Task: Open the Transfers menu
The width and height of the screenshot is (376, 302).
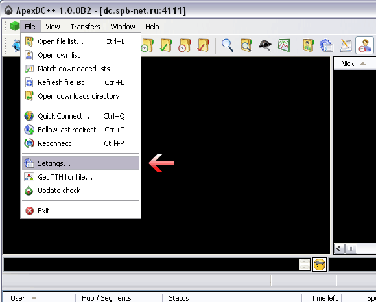Action: (85, 27)
